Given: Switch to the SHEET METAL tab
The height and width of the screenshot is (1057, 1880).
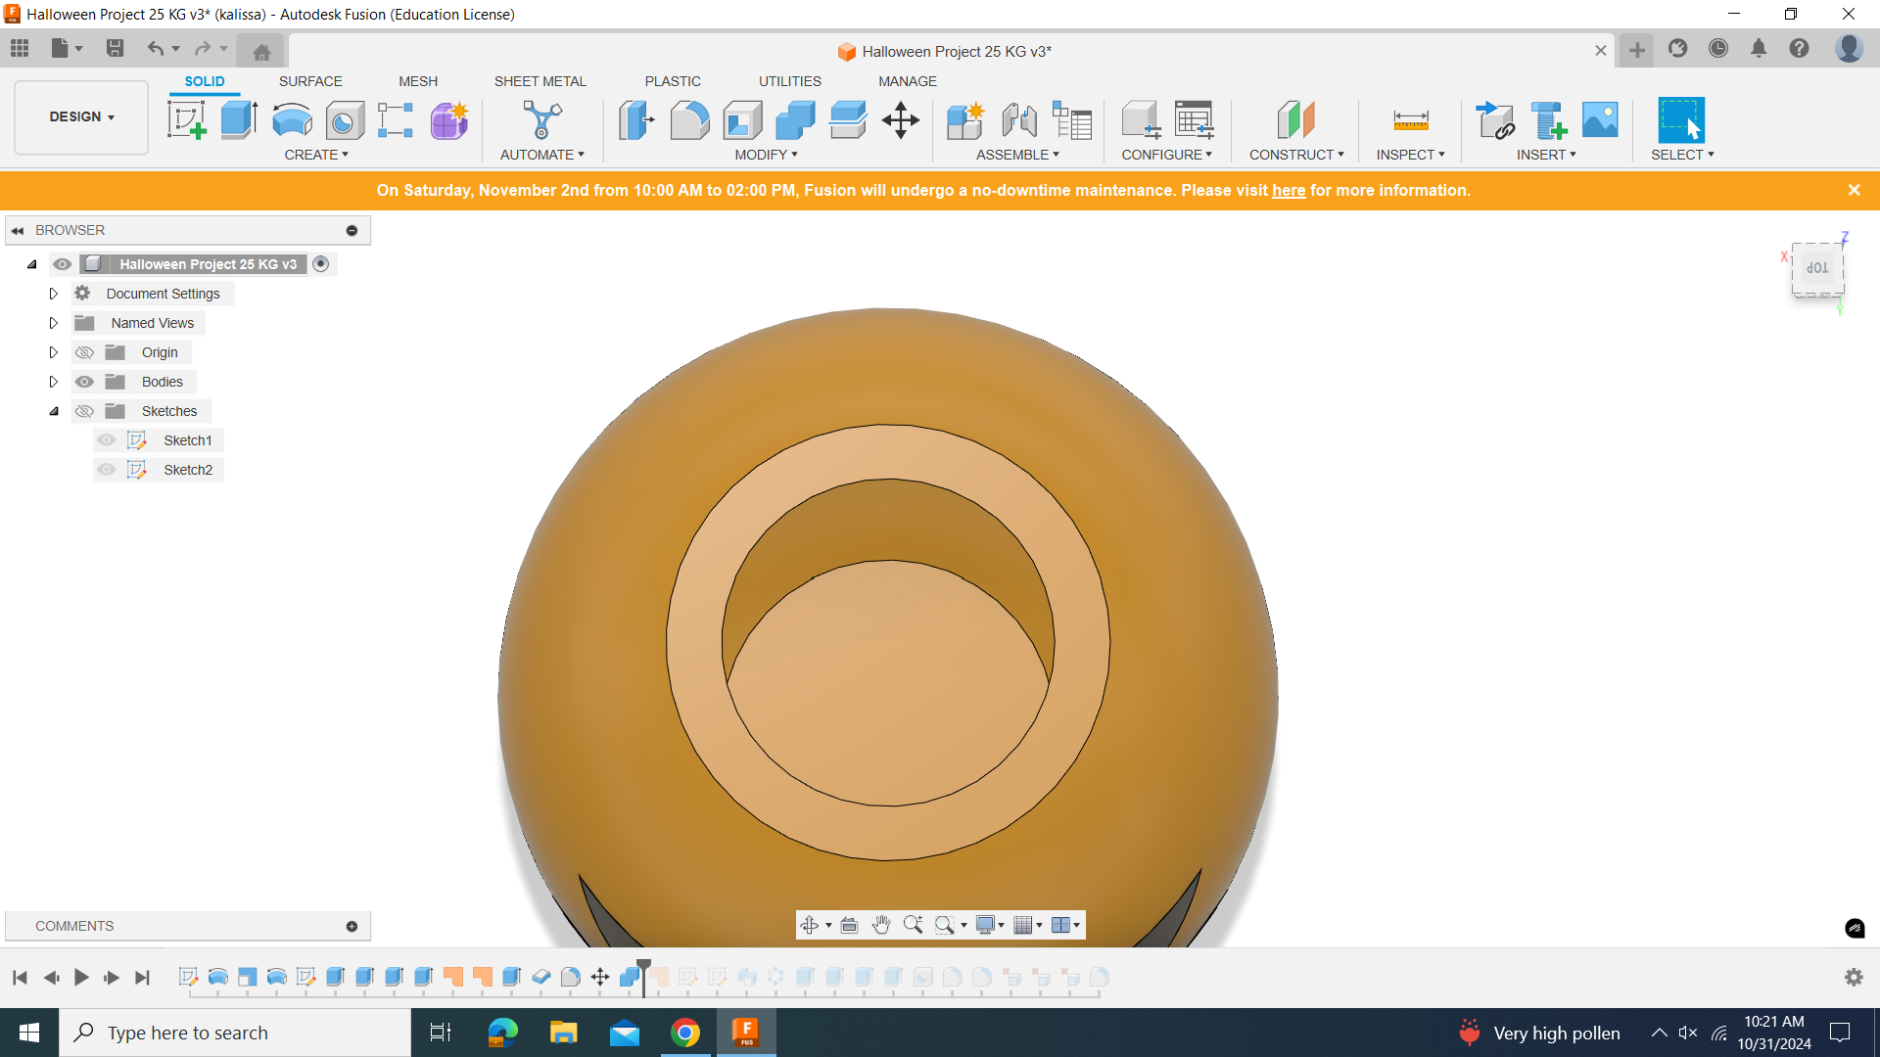Looking at the screenshot, I should point(540,81).
